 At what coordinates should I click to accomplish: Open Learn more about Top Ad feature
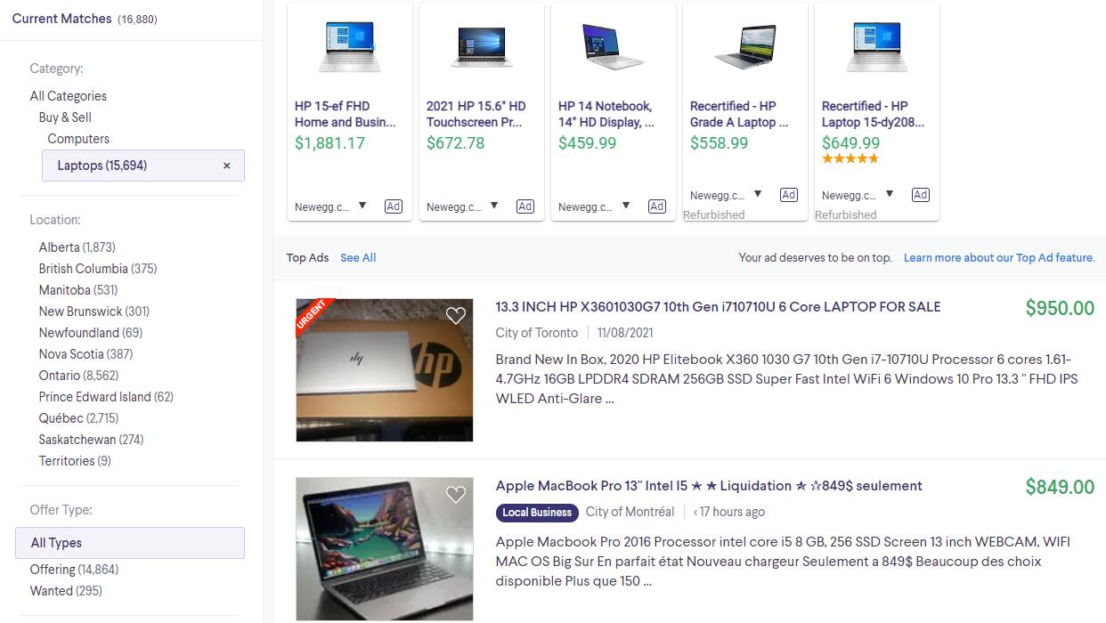point(999,258)
